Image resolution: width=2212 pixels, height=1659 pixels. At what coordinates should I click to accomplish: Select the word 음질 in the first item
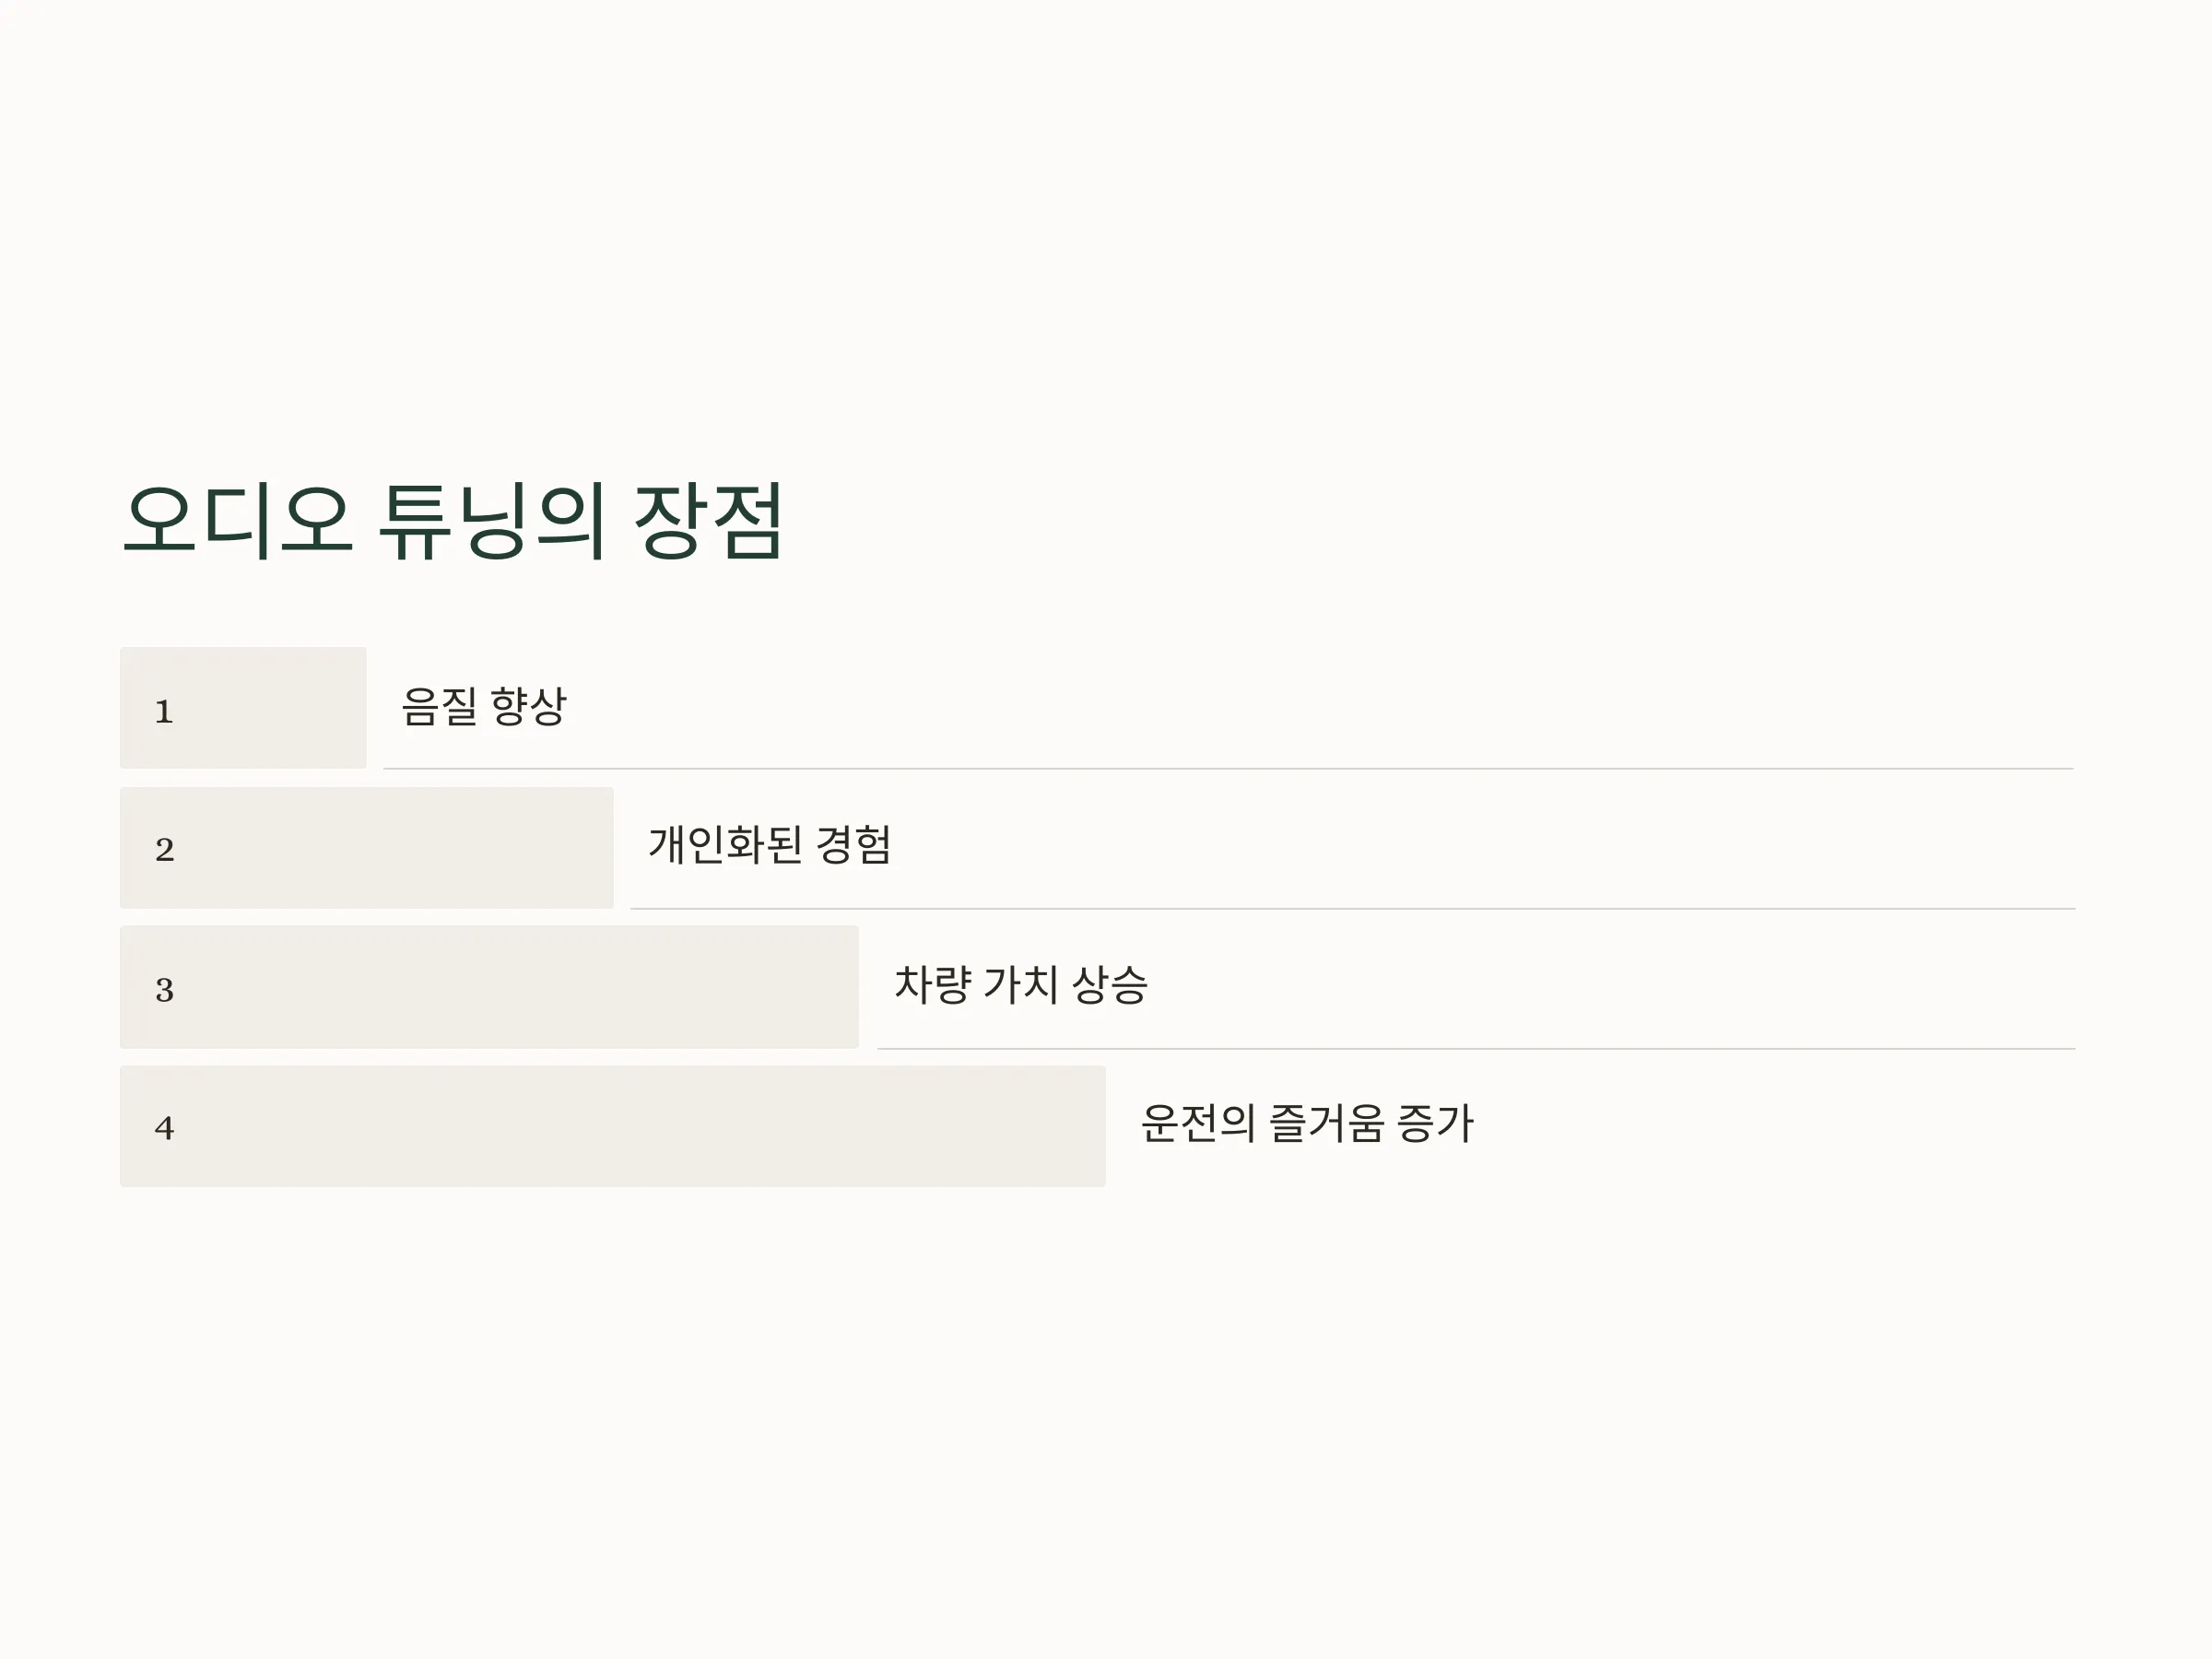(x=439, y=706)
